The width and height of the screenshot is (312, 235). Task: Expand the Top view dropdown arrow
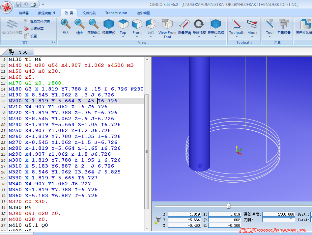click(x=123, y=37)
